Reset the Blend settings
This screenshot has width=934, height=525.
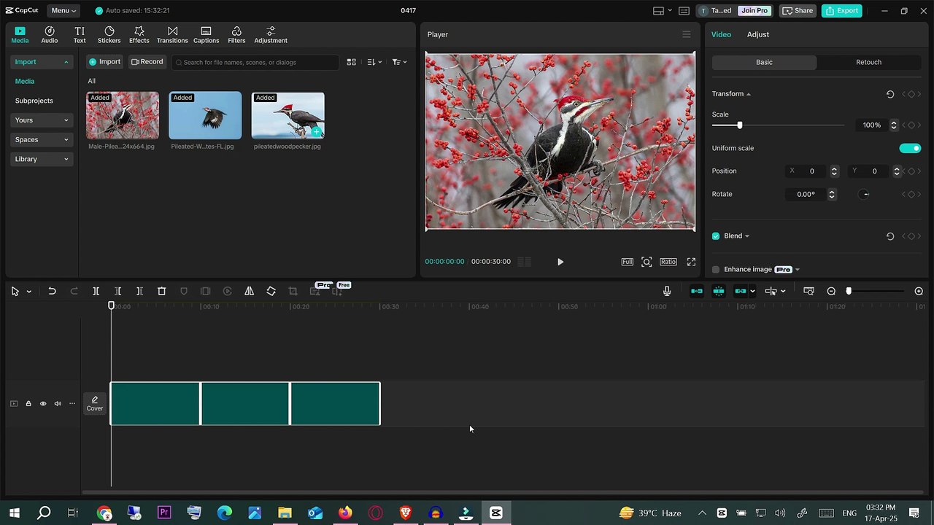890,236
